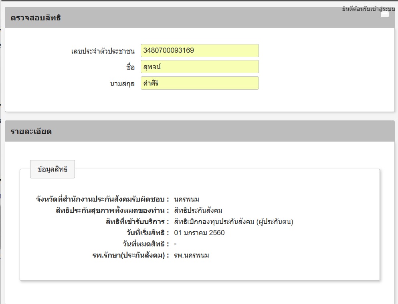Click the label เลขประจำตัวประชาชน

(x=103, y=51)
